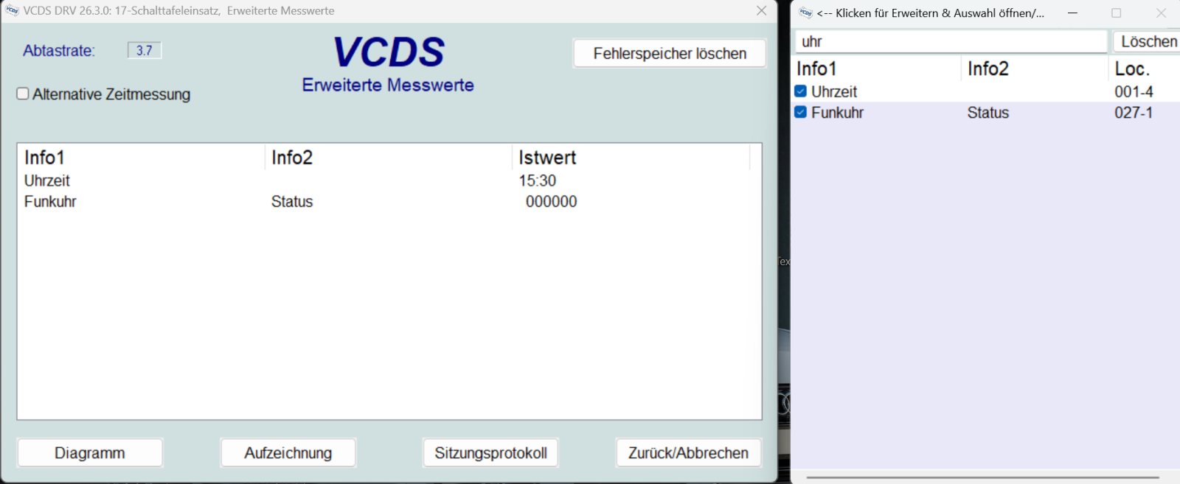Click Info1 column header in main table
The width and height of the screenshot is (1180, 484).
(x=141, y=158)
